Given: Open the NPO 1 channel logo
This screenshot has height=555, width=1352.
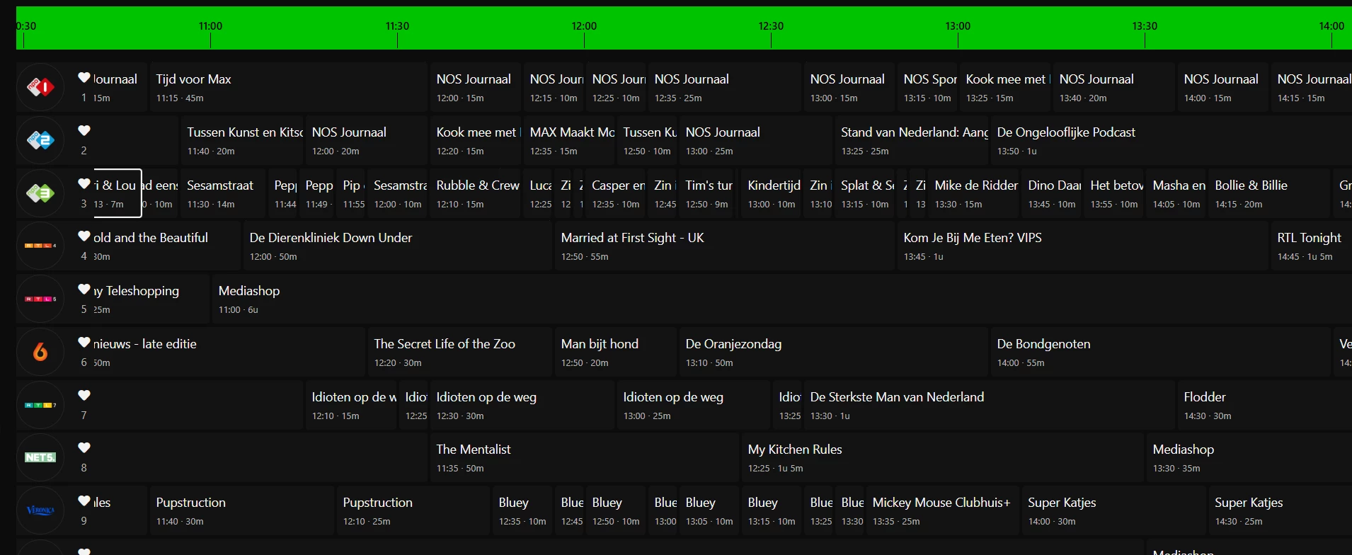Looking at the screenshot, I should tap(40, 87).
